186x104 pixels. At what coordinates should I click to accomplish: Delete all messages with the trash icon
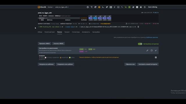(138, 27)
